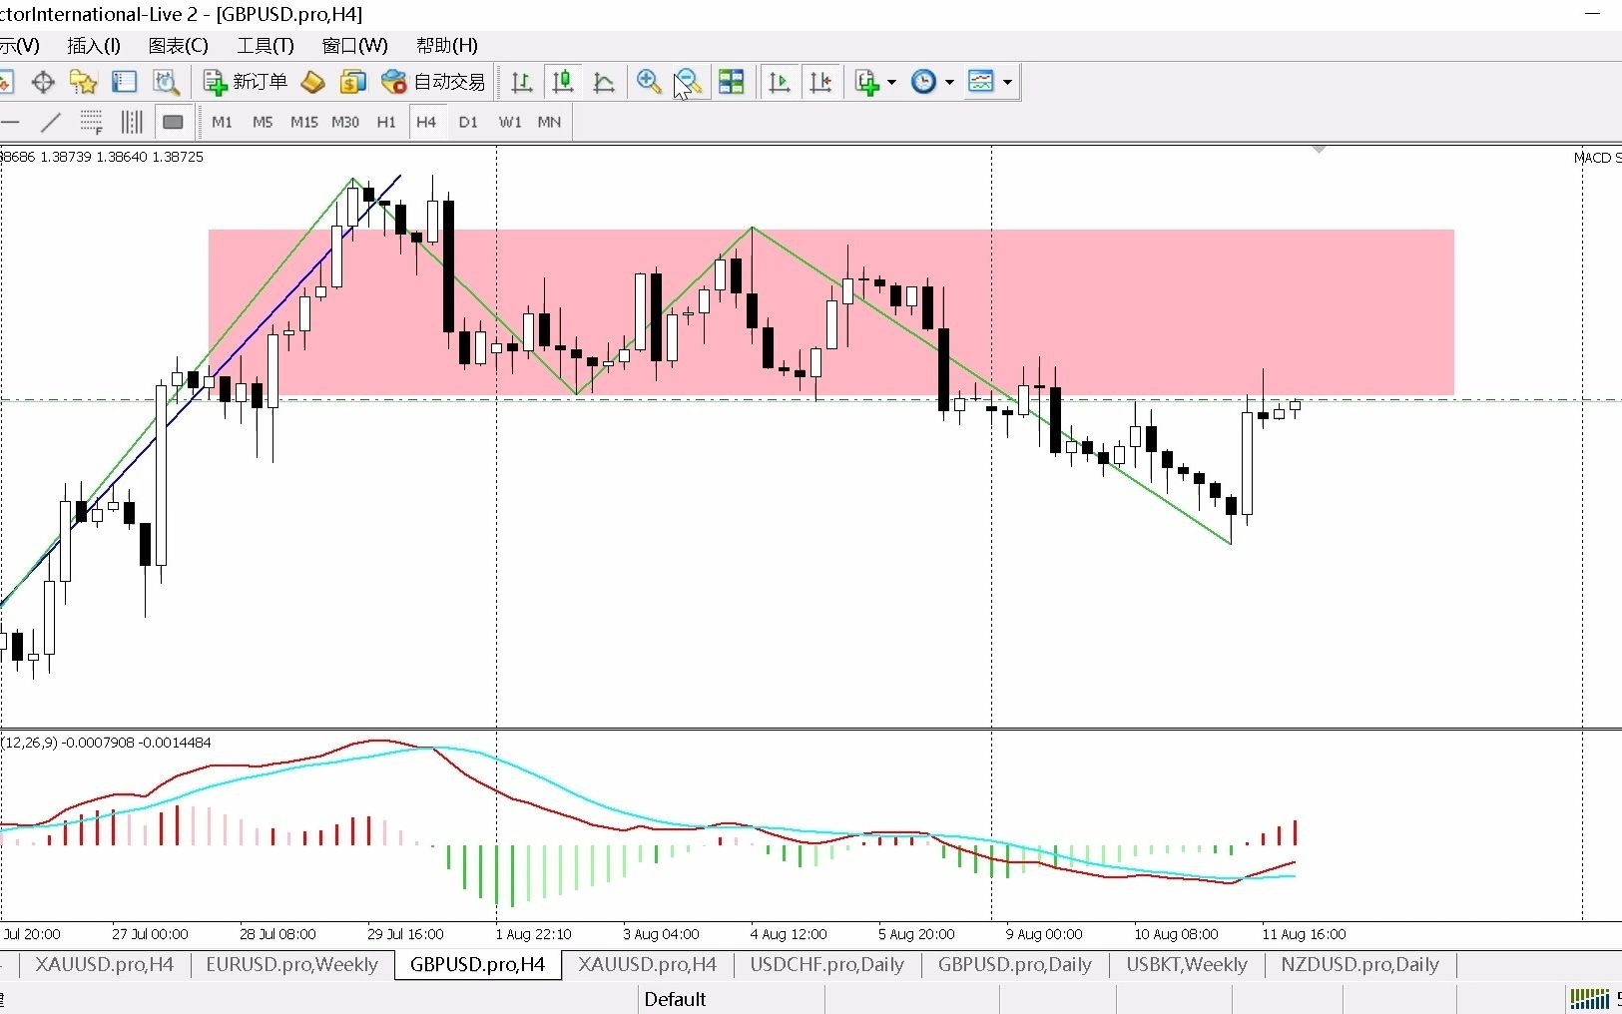The image size is (1622, 1014).
Task: Switch timeframe to M5
Action: pyautogui.click(x=263, y=122)
